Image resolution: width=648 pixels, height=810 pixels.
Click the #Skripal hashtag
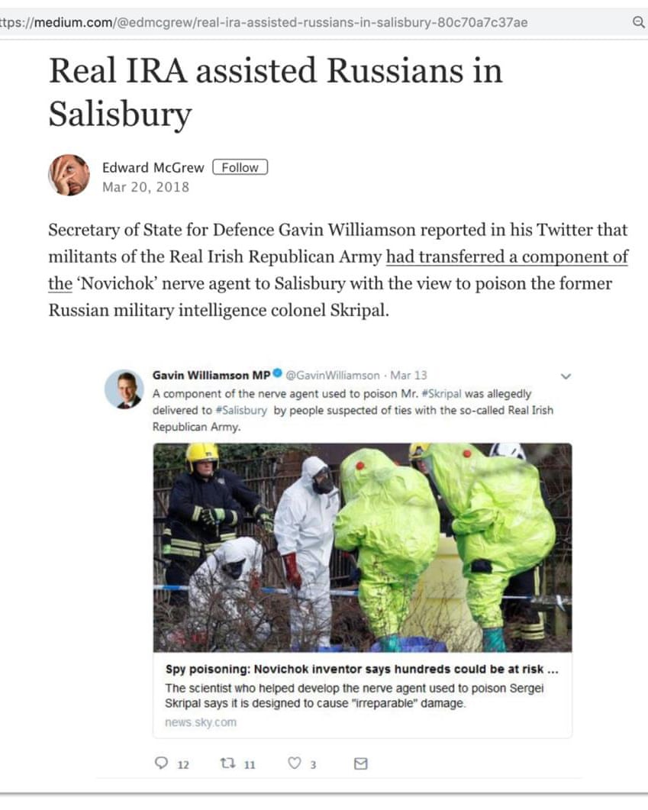441,394
